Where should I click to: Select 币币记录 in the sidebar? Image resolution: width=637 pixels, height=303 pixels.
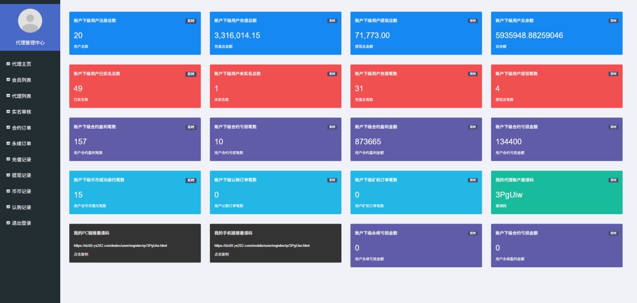click(21, 191)
